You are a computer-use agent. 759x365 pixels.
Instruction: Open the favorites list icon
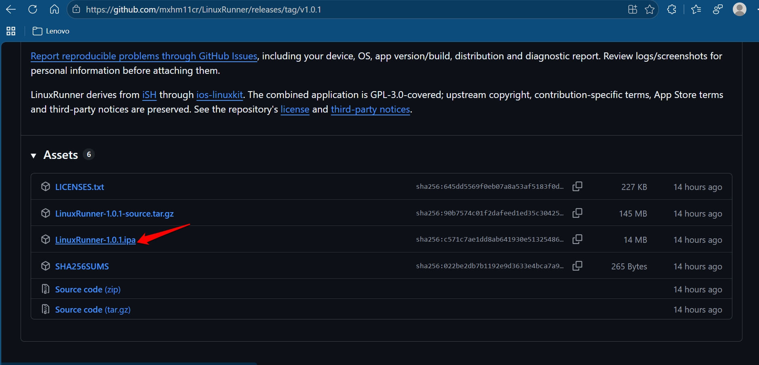[696, 9]
